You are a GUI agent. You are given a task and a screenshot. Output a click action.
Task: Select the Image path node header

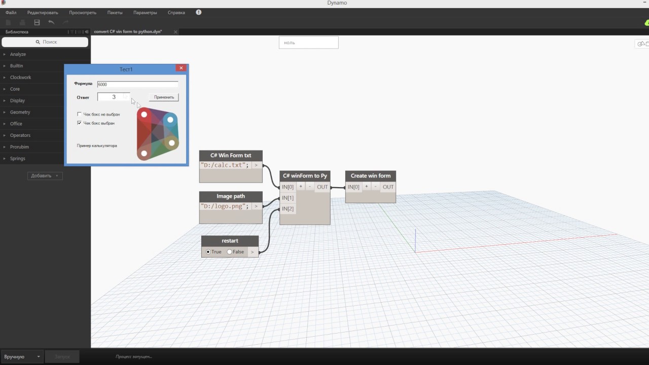click(x=231, y=196)
